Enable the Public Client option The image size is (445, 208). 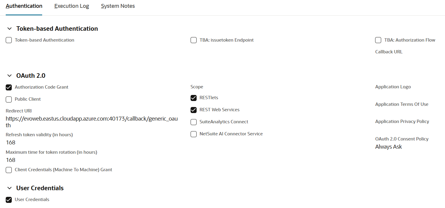[x=9, y=99]
